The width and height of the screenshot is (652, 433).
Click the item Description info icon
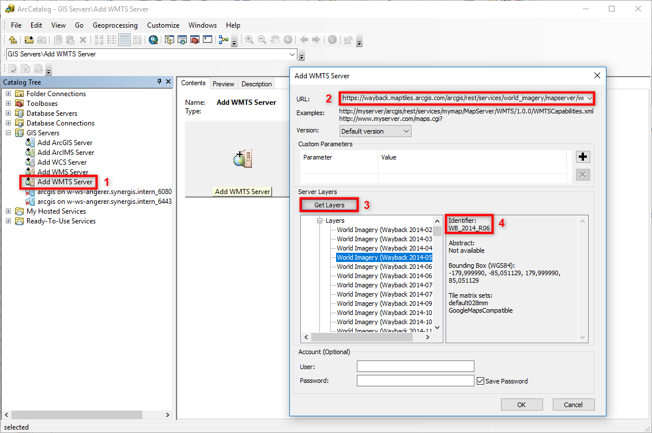(x=333, y=39)
